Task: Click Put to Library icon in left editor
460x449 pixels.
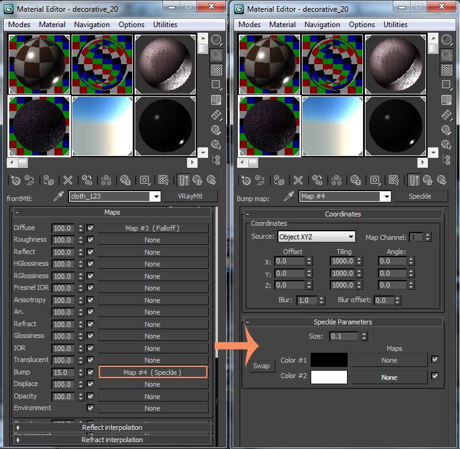Action: coord(125,180)
